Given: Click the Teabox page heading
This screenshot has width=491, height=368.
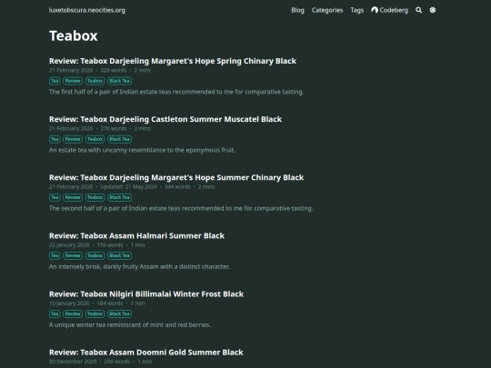Looking at the screenshot, I should [x=74, y=35].
